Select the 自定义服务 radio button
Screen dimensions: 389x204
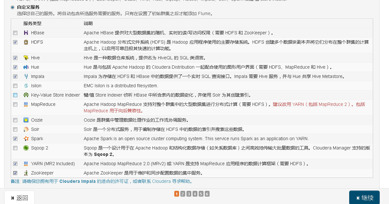[13, 7]
